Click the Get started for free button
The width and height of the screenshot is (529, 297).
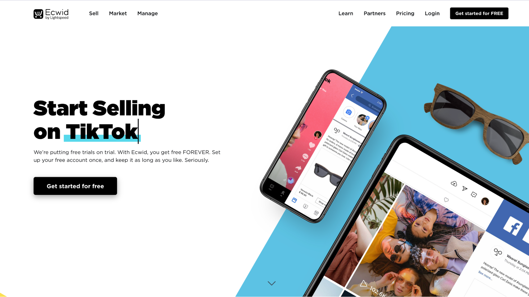tap(75, 186)
